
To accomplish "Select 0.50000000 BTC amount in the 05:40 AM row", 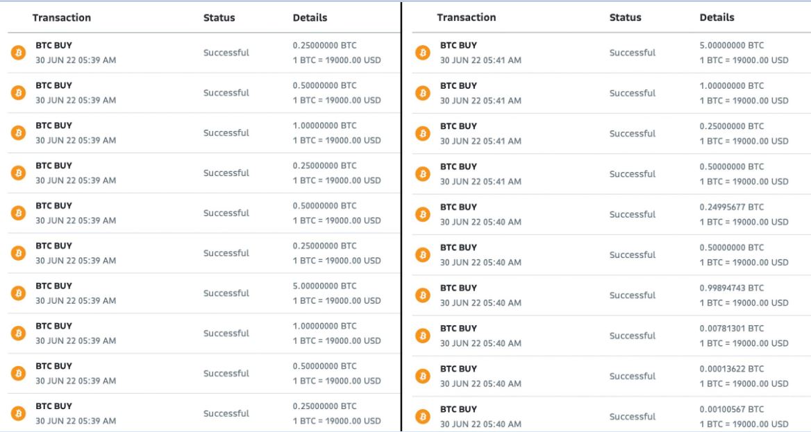I will 731,248.
